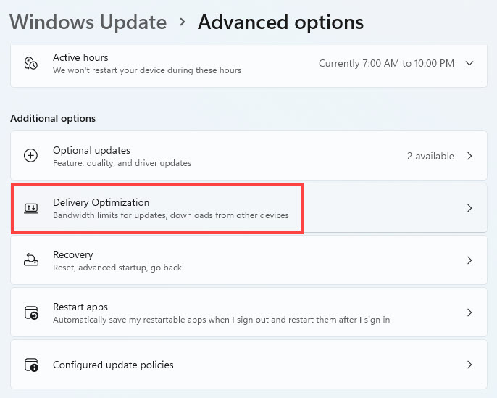Viewport: 497px width, 398px height.
Task: Click the Configured update policies icon
Action: point(30,365)
